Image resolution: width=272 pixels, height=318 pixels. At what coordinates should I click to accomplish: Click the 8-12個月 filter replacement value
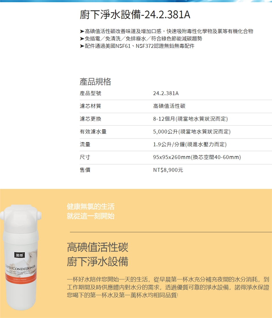pyautogui.click(x=190, y=119)
